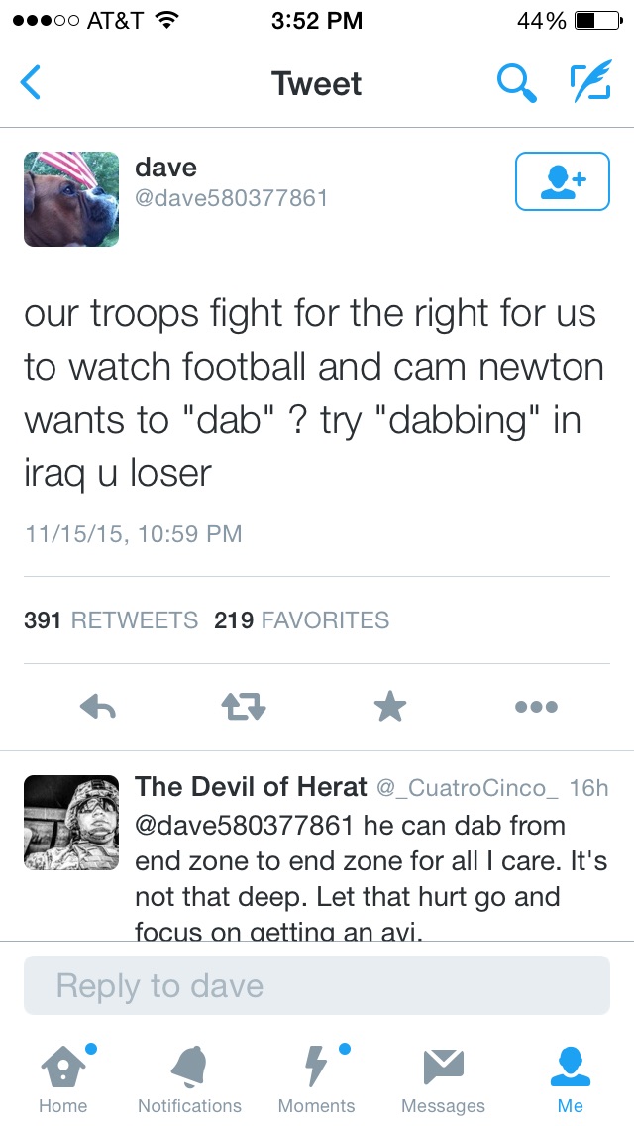The image size is (634, 1126).
Task: Open the Messages envelope tab
Action: click(x=443, y=1078)
